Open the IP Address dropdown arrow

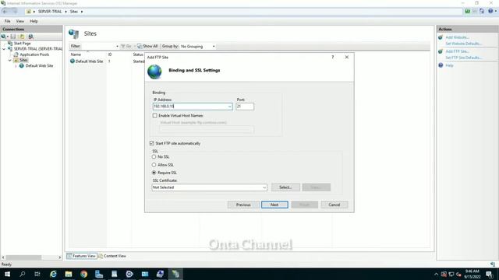click(x=229, y=107)
